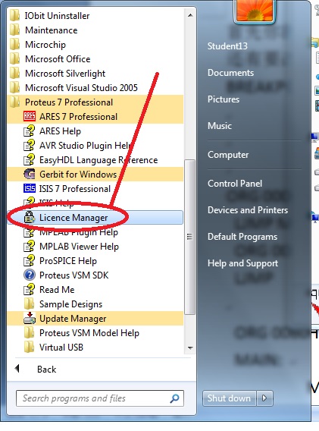The width and height of the screenshot is (319, 431).
Task: Click the user account flower picture
Action: pos(255,10)
